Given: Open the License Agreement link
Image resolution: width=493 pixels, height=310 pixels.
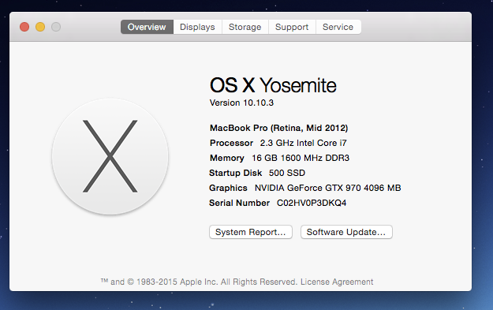Looking at the screenshot, I should point(337,282).
